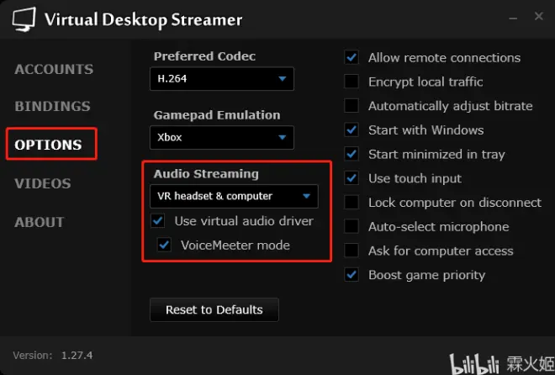The width and height of the screenshot is (555, 375).
Task: Toggle Use virtual audio driver checkbox
Action: coord(158,221)
